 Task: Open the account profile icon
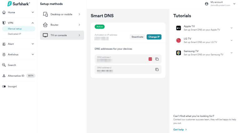point(207,4)
